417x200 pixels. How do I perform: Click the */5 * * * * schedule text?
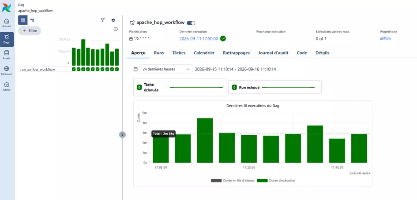pyautogui.click(x=142, y=38)
